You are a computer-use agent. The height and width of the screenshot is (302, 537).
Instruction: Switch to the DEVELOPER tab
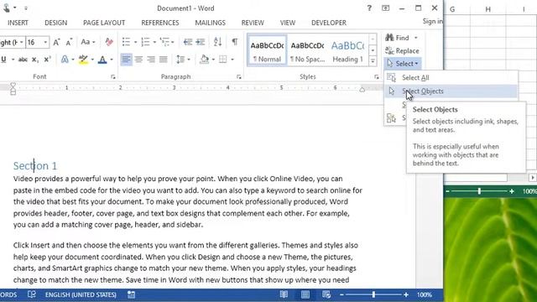click(x=329, y=23)
